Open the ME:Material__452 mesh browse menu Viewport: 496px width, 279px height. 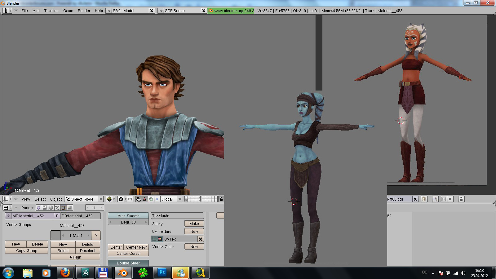click(8, 216)
